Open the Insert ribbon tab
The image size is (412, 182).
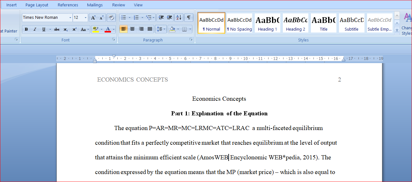coord(11,5)
